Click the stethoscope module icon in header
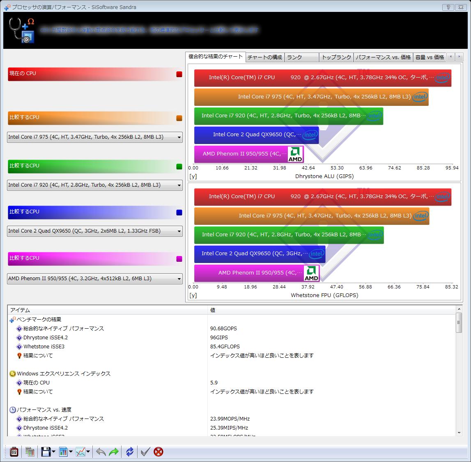Image resolution: width=471 pixels, height=462 pixels. pos(21,30)
